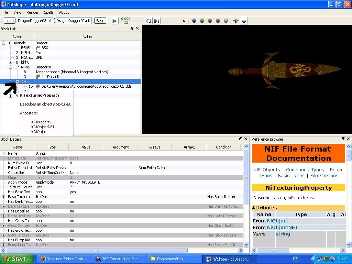Toggle the animation loop icon

[x=148, y=21]
